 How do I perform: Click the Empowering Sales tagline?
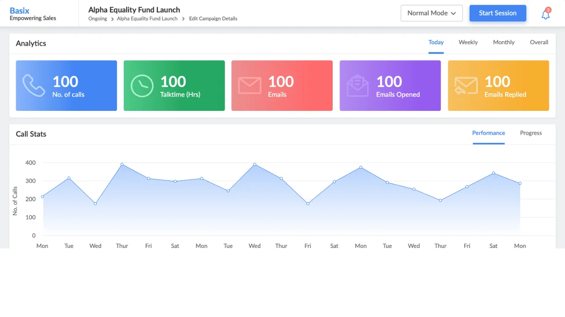point(33,18)
